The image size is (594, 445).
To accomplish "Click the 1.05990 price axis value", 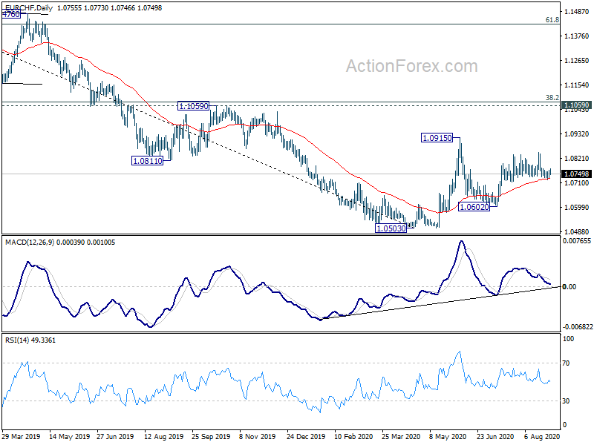I will [577, 208].
